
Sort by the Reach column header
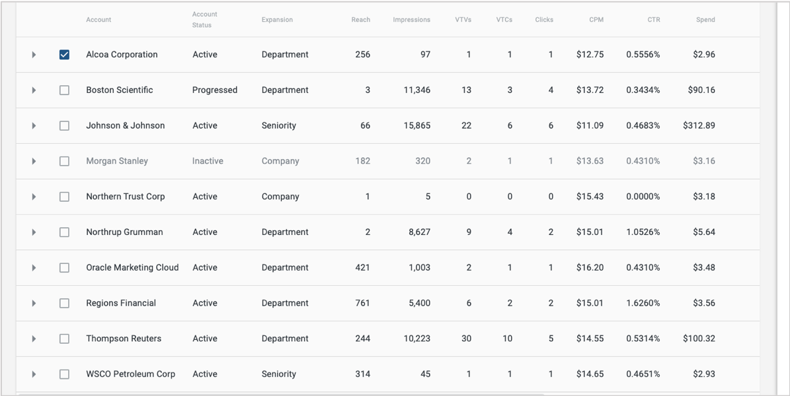click(x=361, y=20)
